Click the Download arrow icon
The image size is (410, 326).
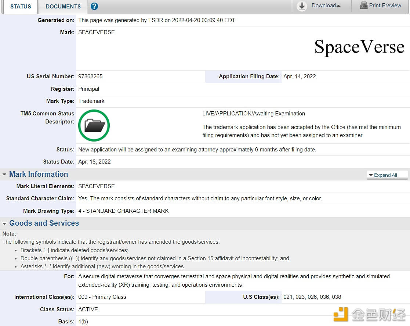coord(302,6)
